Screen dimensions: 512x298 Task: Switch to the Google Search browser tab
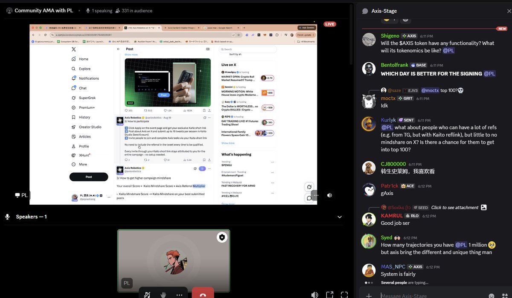[x=221, y=27]
